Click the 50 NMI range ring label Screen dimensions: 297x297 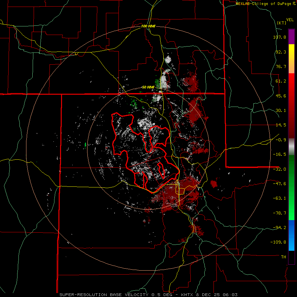(148, 87)
